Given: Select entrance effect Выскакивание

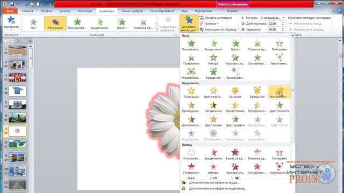Looking at the screenshot, I should pyautogui.click(x=235, y=74).
